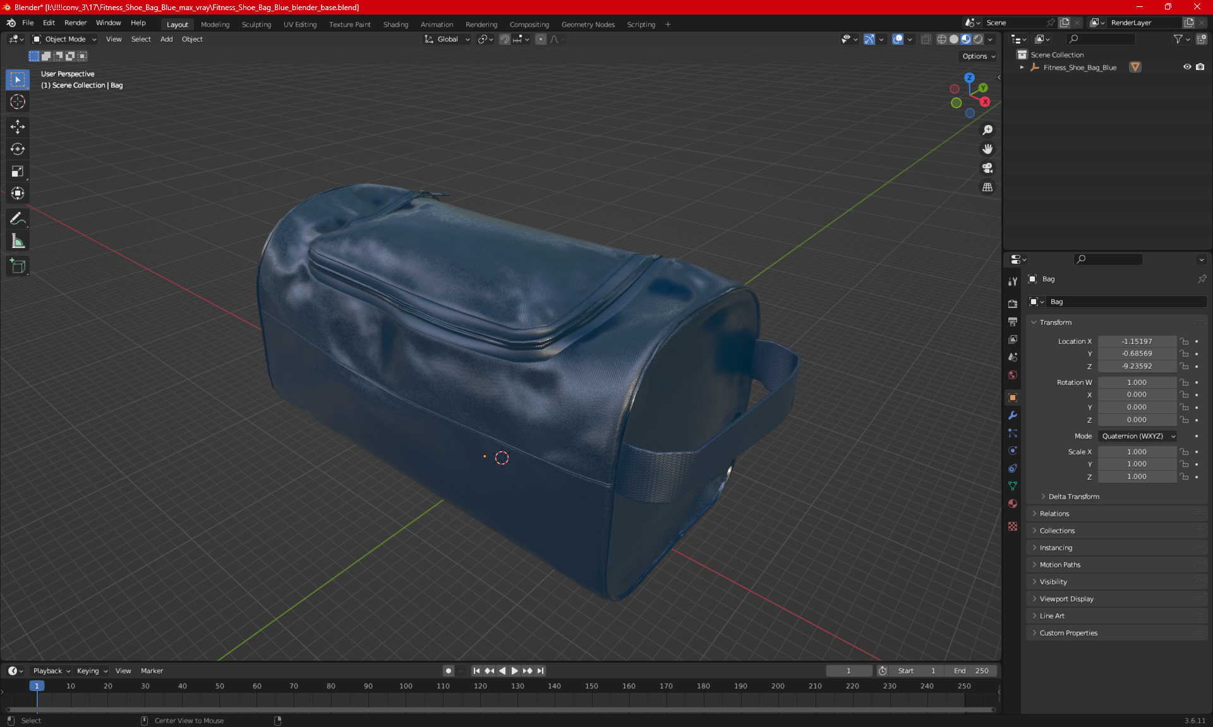The image size is (1213, 727).
Task: Expand the Delta Transform section
Action: [1073, 497]
